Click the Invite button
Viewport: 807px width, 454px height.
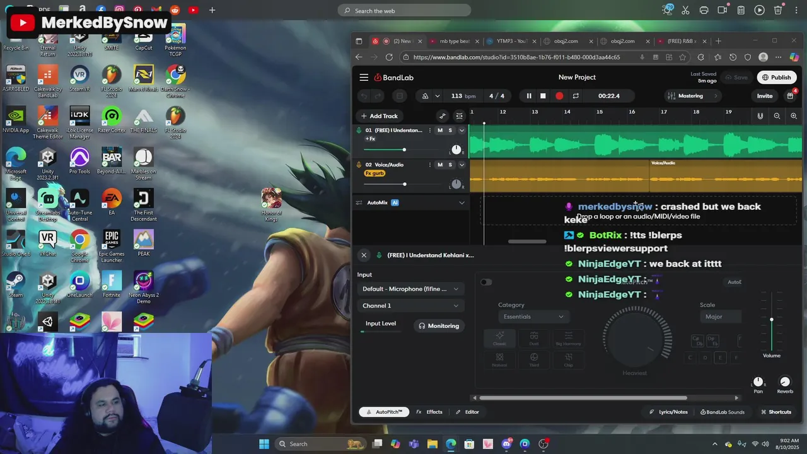coord(765,96)
